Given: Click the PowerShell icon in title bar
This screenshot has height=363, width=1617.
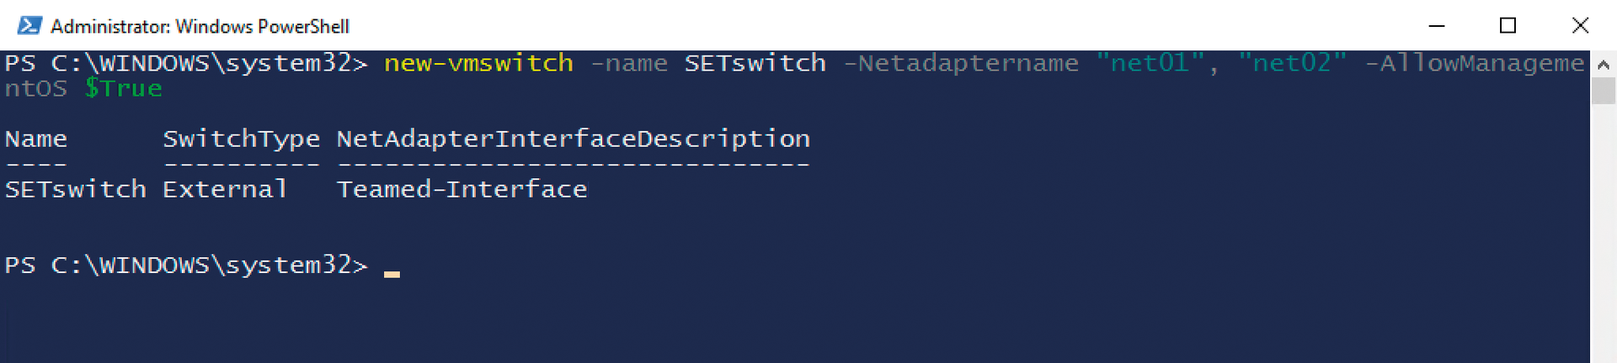Looking at the screenshot, I should pos(29,26).
